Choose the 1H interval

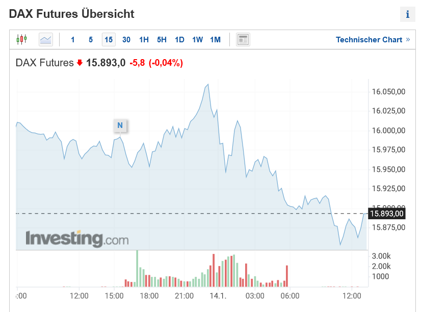click(144, 40)
